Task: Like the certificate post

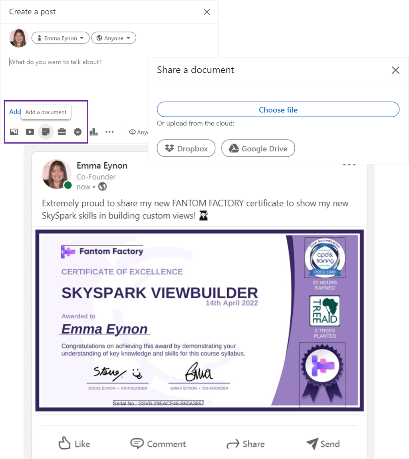Action: coord(74,443)
